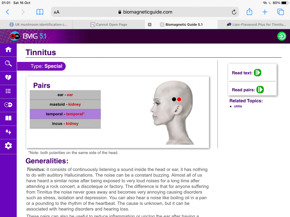Open the search magnifier in the sidebar
290x217 pixels.
(8, 64)
